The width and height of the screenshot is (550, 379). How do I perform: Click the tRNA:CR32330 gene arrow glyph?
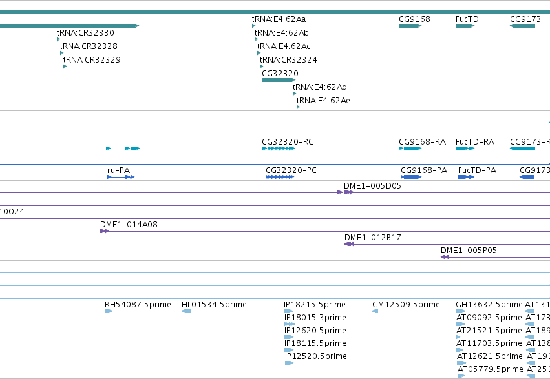[58, 39]
